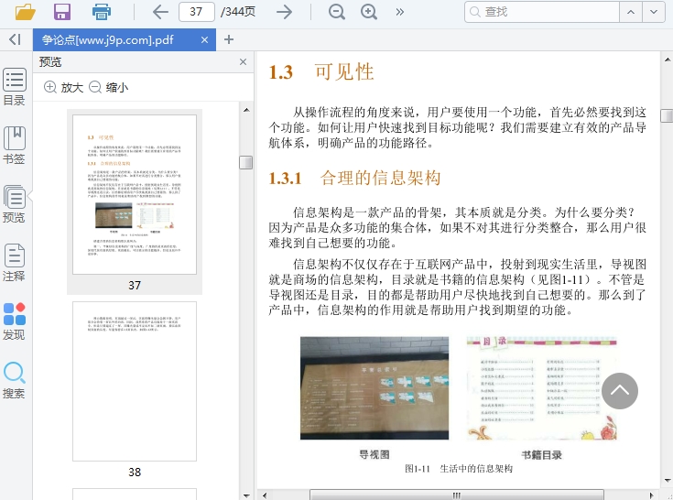Go to previous page with the left arrow

160,12
